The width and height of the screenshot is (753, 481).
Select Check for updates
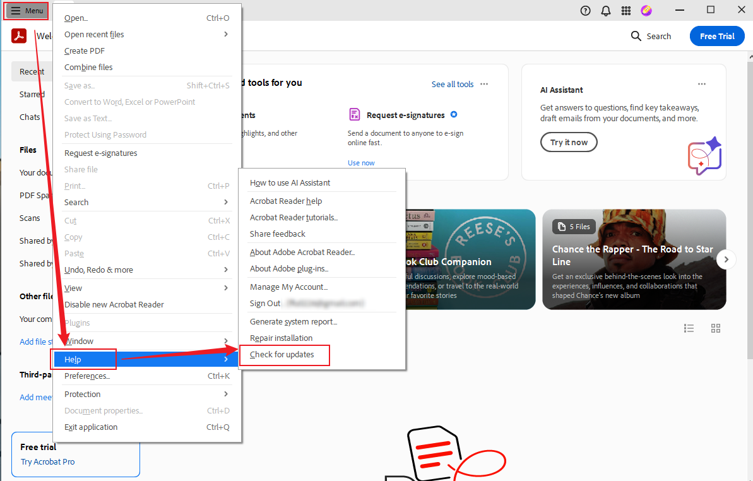pos(282,354)
